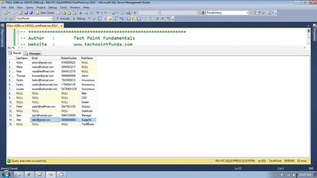Cancel executing query with stop icon
317x178 pixels.
pos(89,19)
